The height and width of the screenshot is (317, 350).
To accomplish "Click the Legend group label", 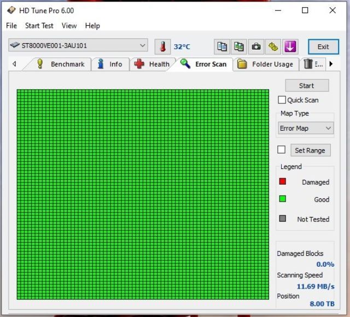I will (291, 167).
